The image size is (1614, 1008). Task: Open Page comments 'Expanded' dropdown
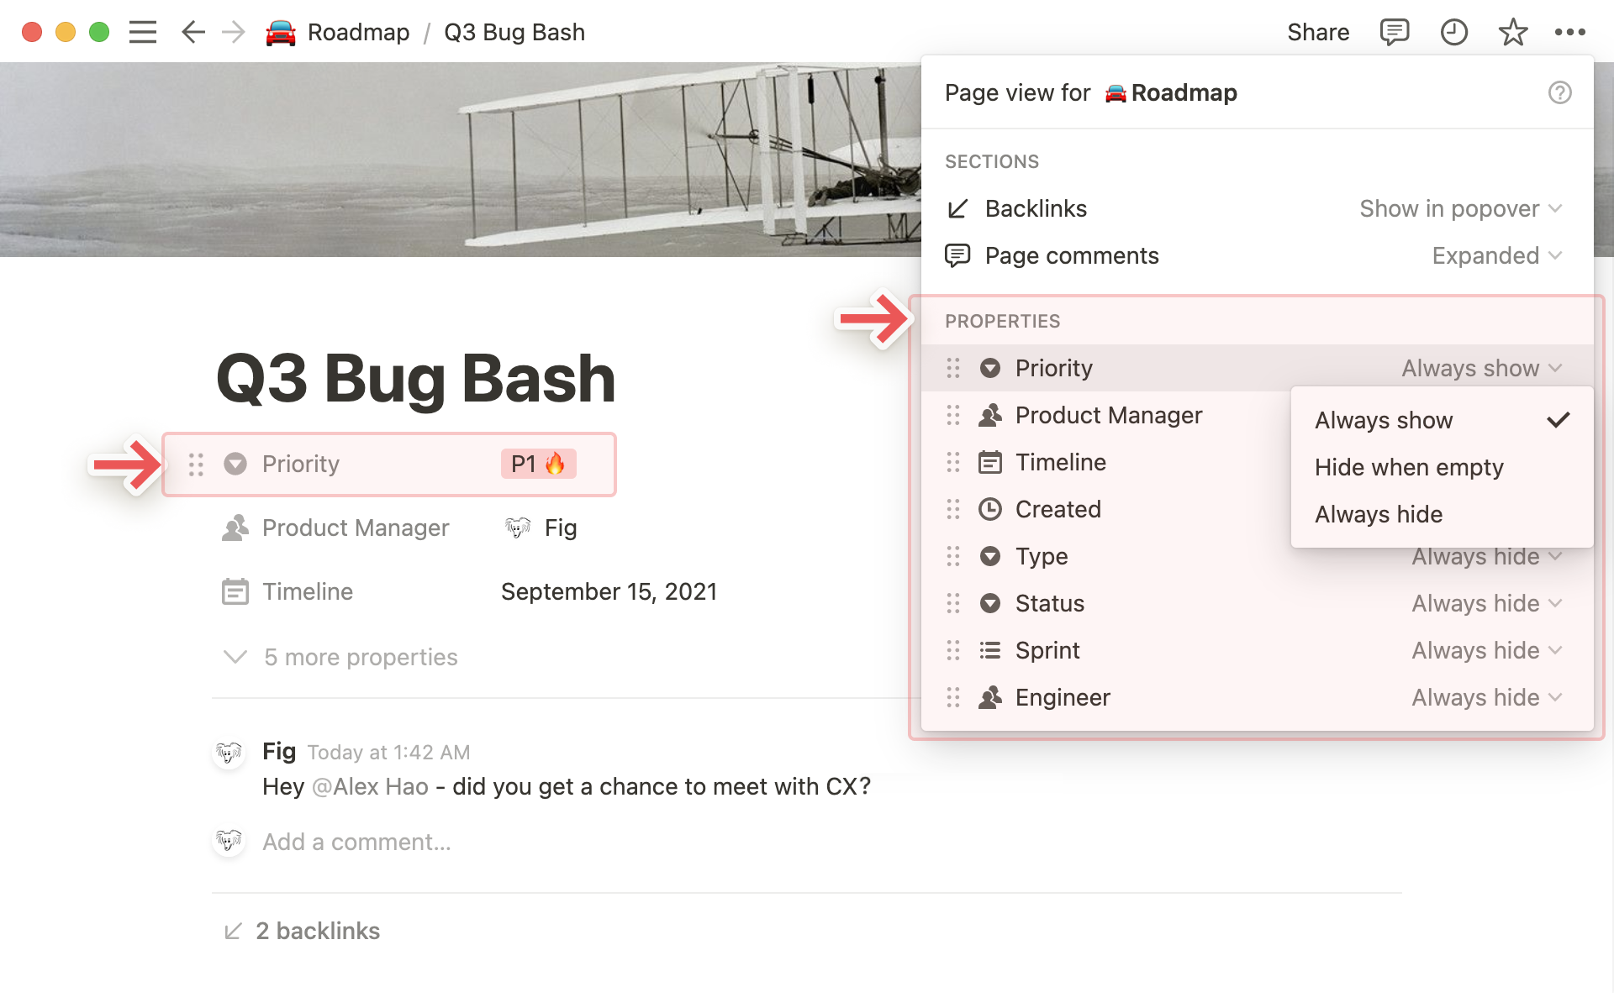point(1496,255)
